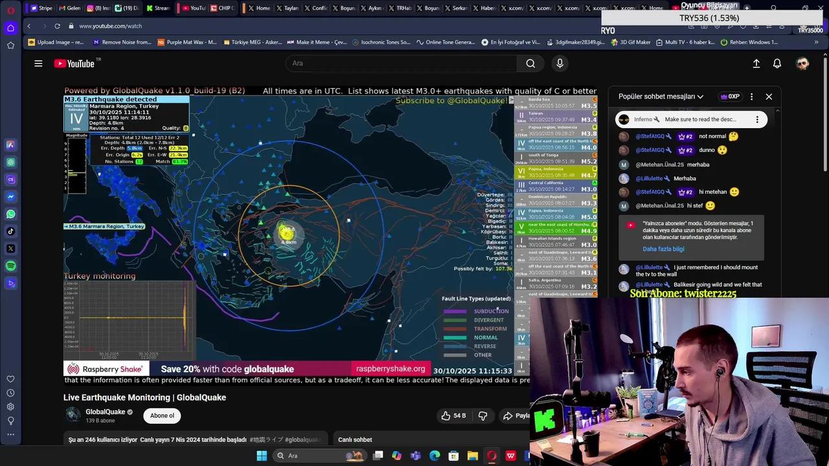Open ChatGPT in Opera sidebar

tap(10, 162)
